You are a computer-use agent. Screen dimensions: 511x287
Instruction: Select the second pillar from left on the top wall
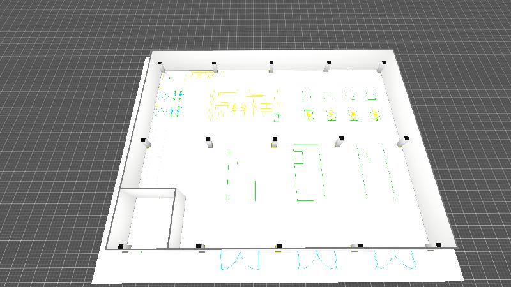tap(215, 65)
